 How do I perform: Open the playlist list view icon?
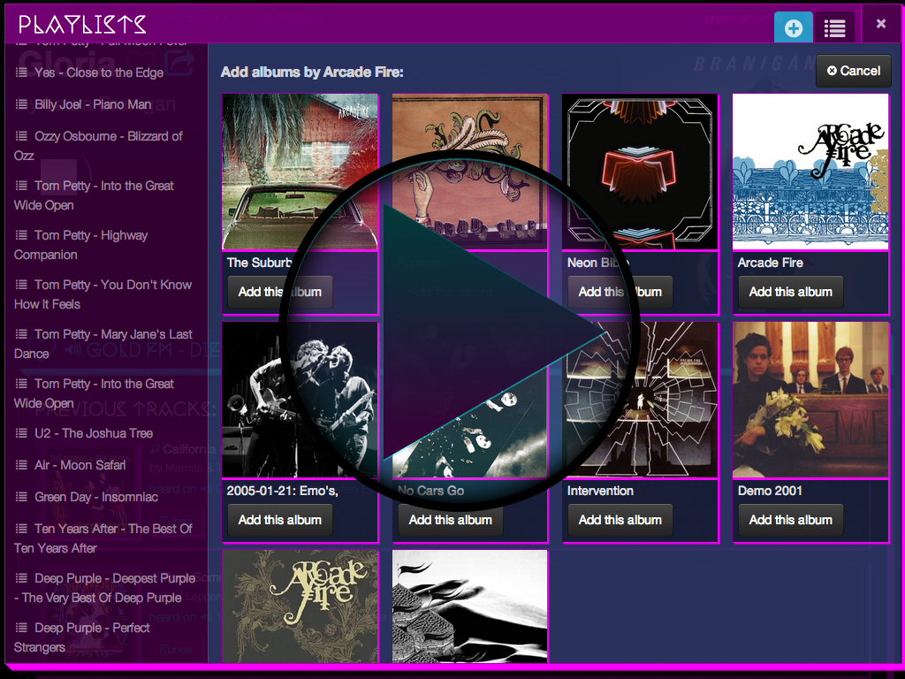click(834, 28)
